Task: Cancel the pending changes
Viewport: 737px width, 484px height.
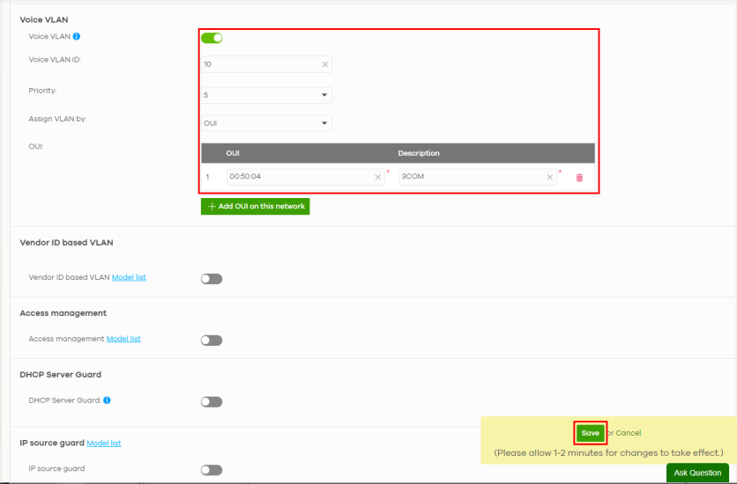Action: click(x=628, y=433)
